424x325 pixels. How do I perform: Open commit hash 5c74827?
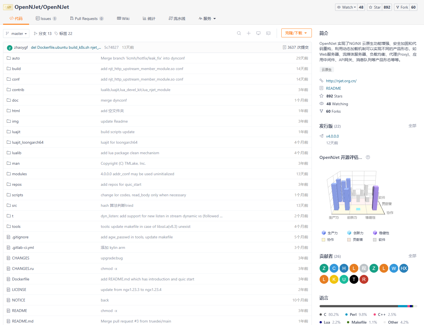tap(111, 47)
